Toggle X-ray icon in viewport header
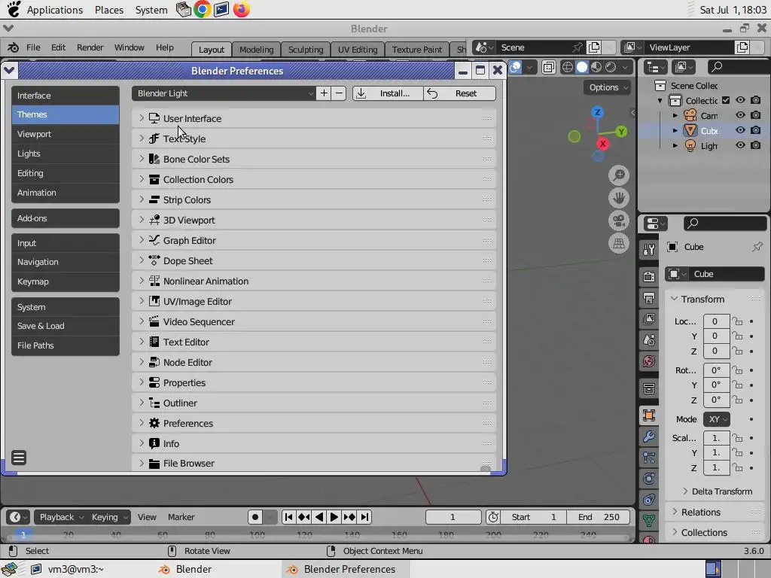Screen dimensions: 771x578 point(549,67)
